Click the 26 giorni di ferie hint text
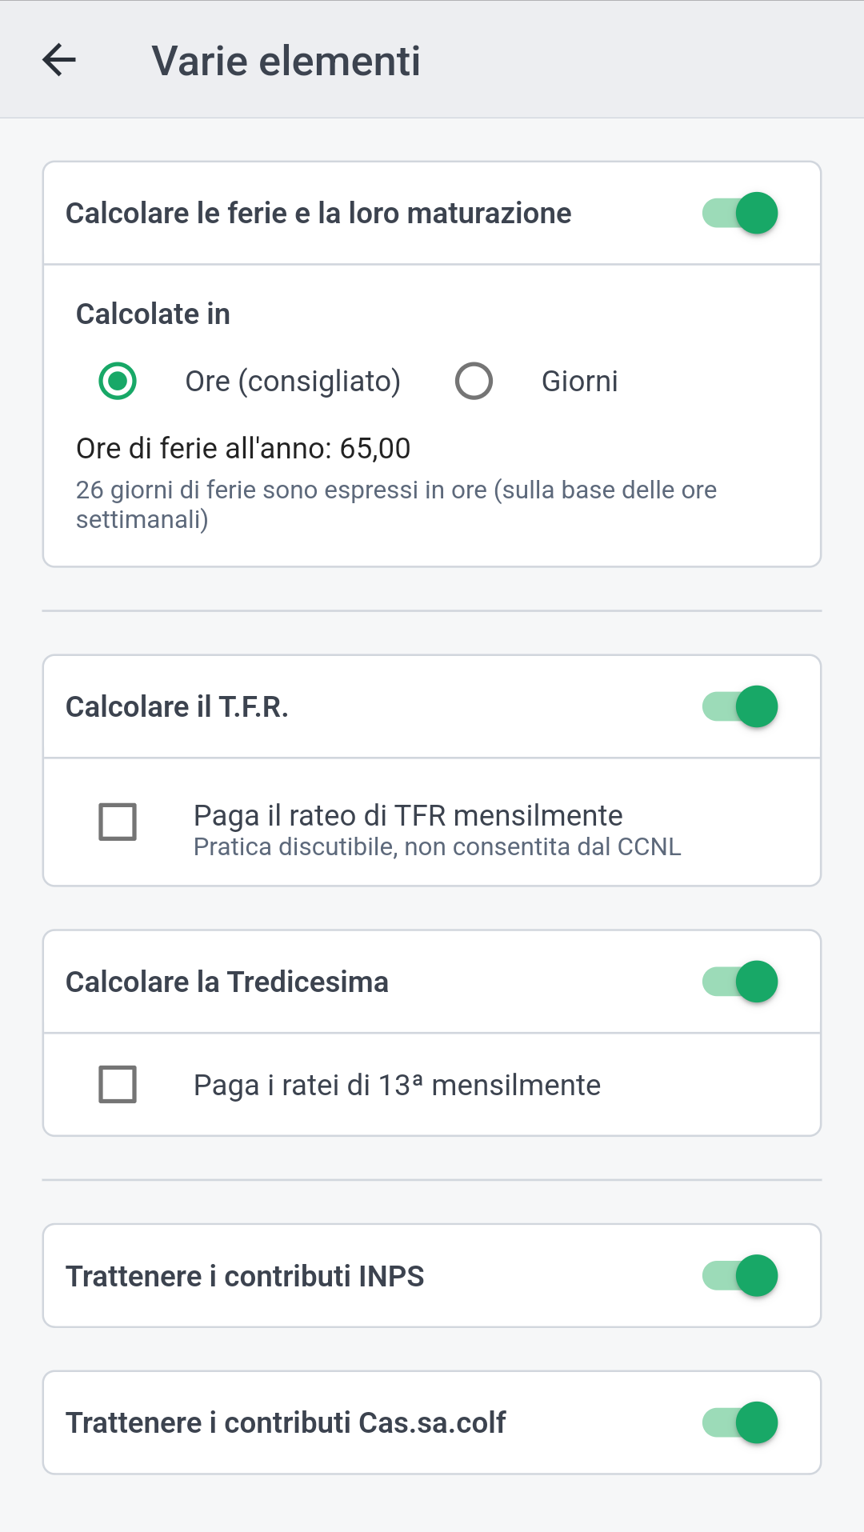 (x=396, y=505)
